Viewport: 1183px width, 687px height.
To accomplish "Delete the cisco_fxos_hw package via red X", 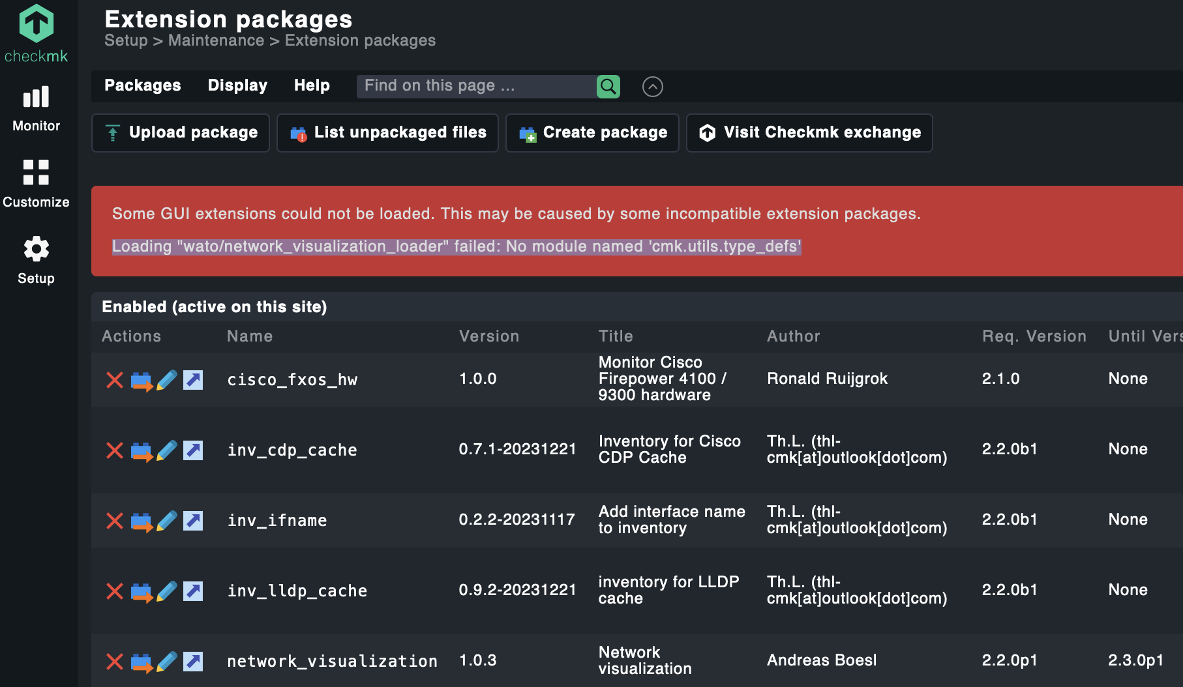I will coord(115,380).
